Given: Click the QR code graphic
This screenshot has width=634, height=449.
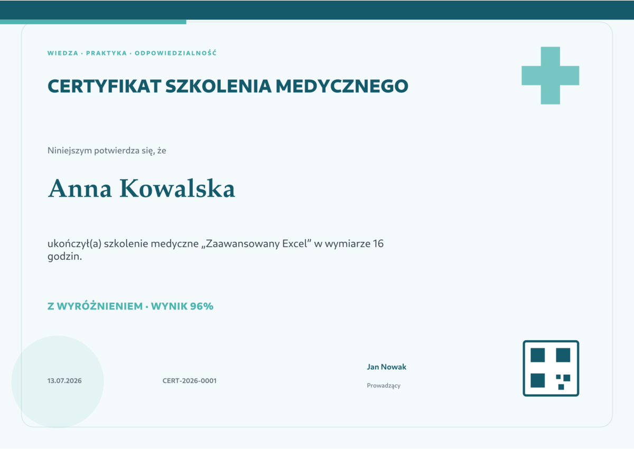Looking at the screenshot, I should (x=551, y=368).
